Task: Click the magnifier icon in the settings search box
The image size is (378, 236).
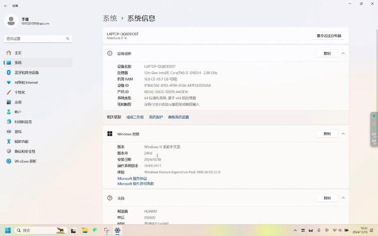Action: click(68, 39)
